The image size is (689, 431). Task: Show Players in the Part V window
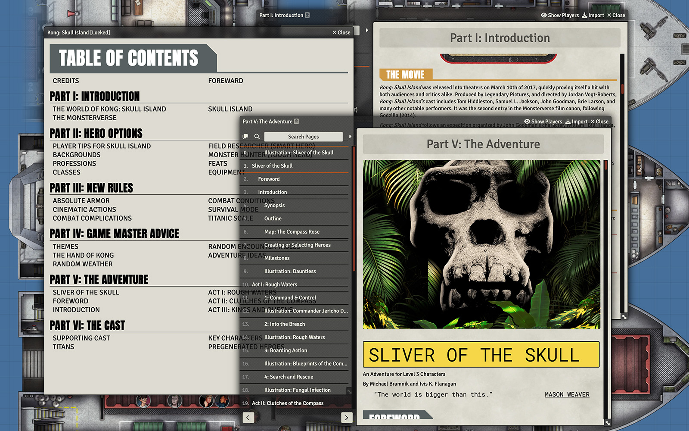[543, 122]
